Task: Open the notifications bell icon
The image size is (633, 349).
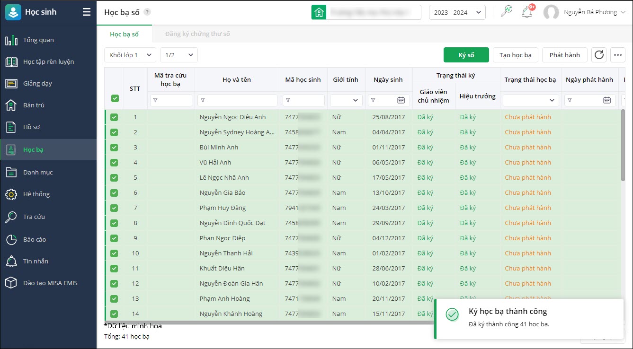Action: 526,12
